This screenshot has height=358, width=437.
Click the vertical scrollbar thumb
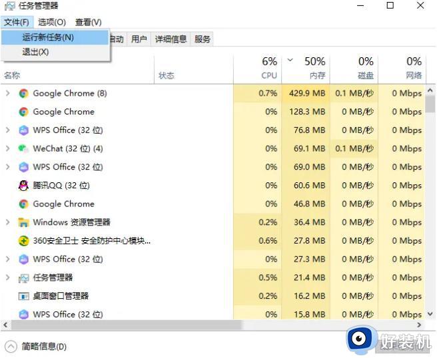point(430,104)
